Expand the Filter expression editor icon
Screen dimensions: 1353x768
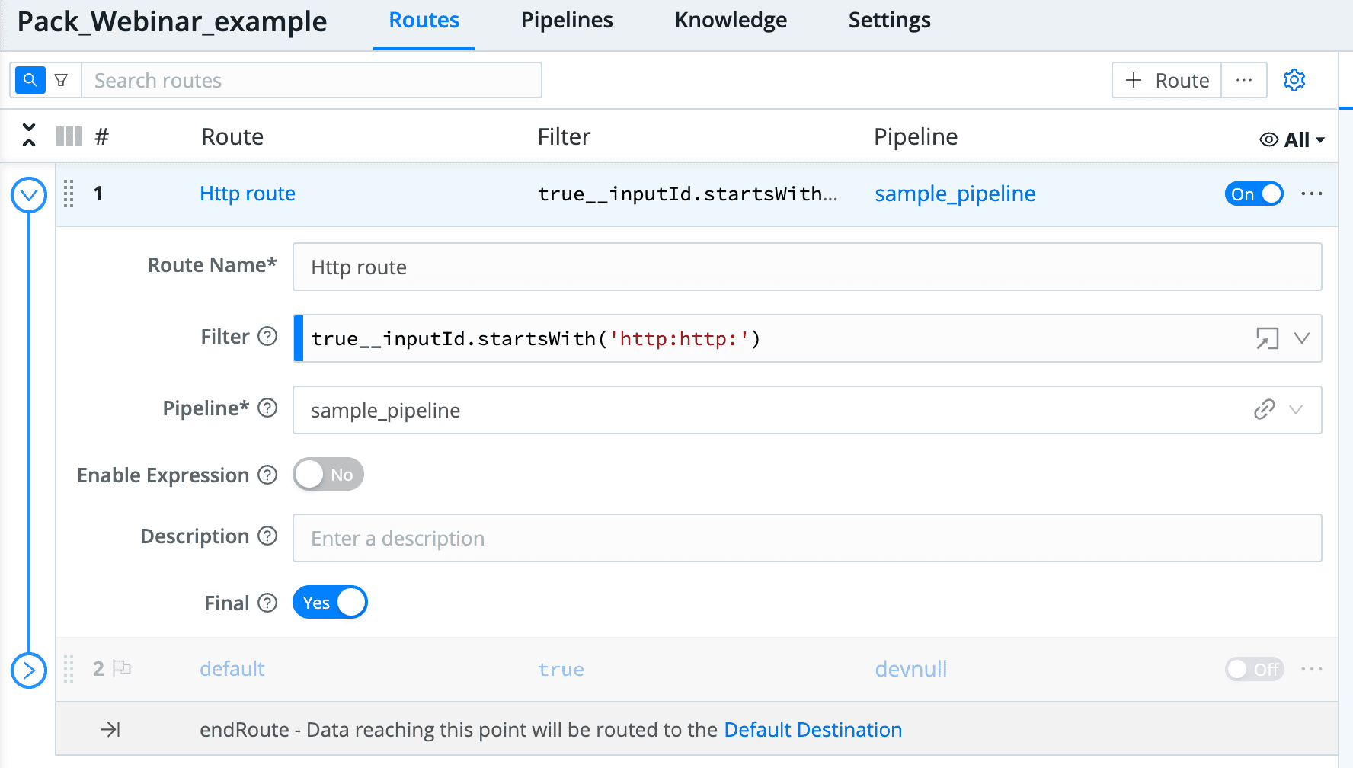[x=1267, y=338]
